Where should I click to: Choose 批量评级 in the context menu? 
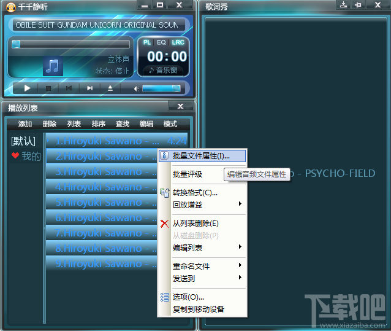188,174
